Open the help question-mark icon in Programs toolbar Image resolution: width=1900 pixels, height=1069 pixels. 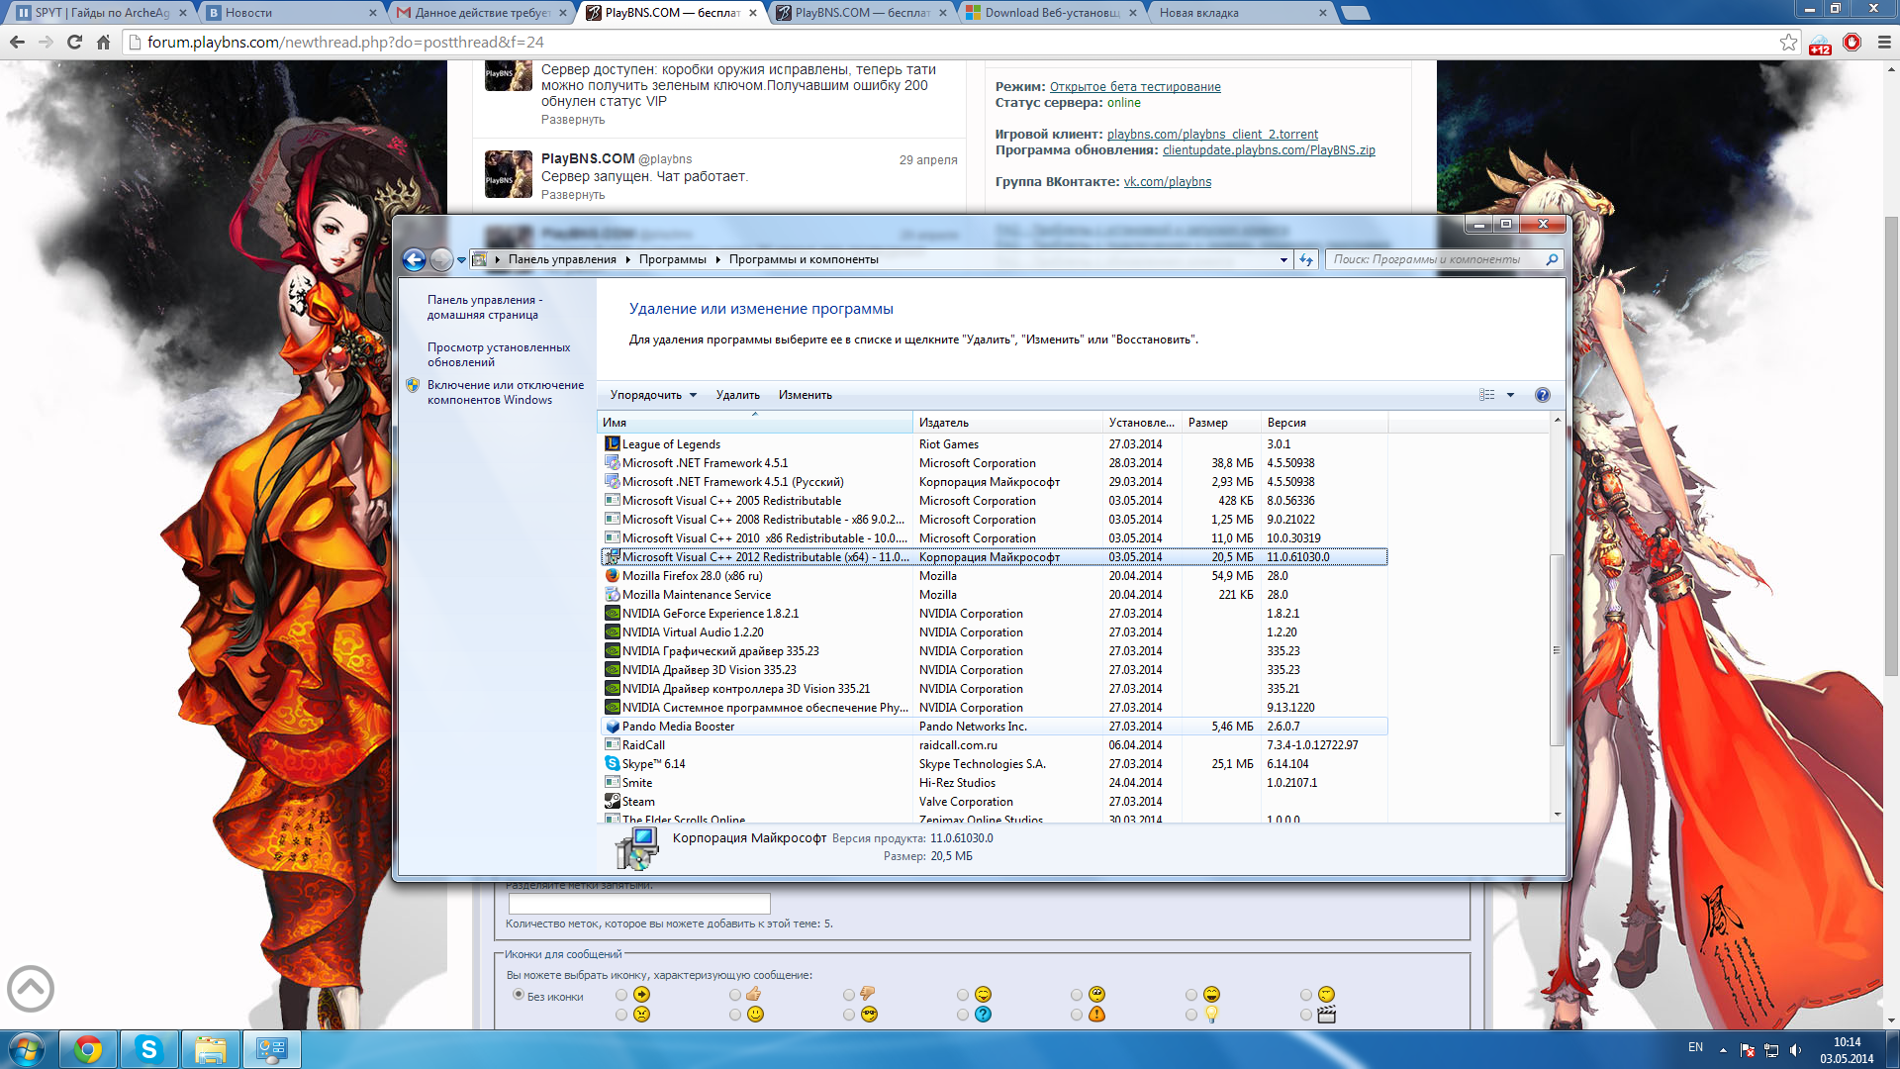1542,395
